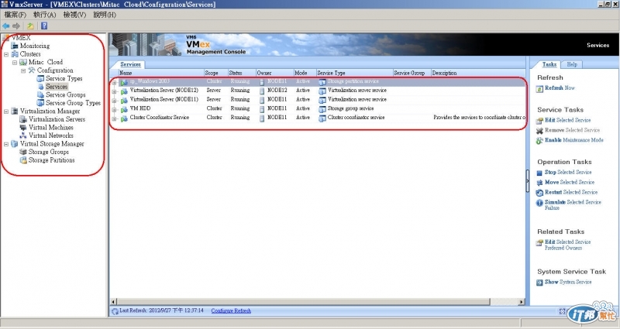Image resolution: width=620 pixels, height=329 pixels.
Task: Sort table by the Status column header
Action: click(x=242, y=73)
